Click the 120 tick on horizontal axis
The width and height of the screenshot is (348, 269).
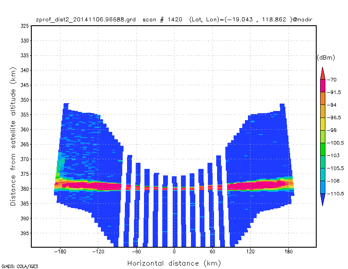(x=251, y=252)
